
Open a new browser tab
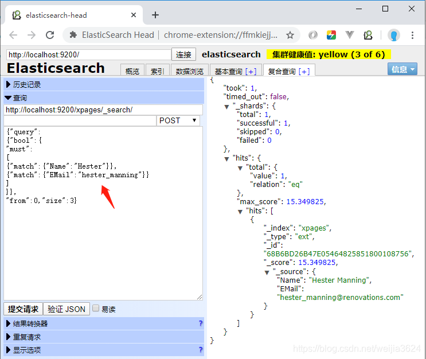155,15
